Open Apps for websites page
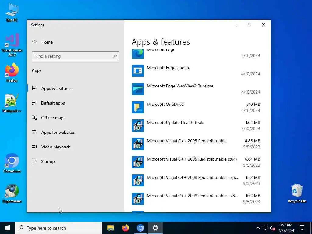 (58, 132)
